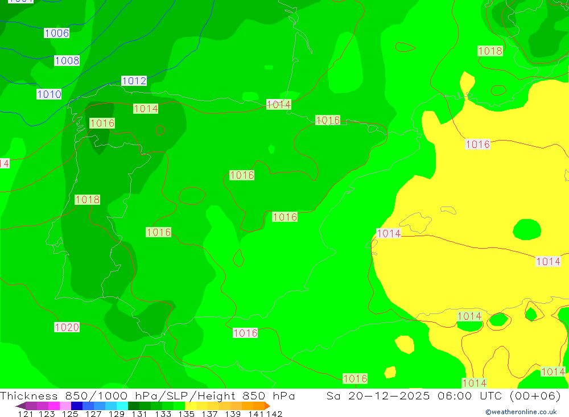569x417 pixels.
Task: Click the Sa 20-12-2025 06:00 UTC timestamp
Action: point(444,396)
